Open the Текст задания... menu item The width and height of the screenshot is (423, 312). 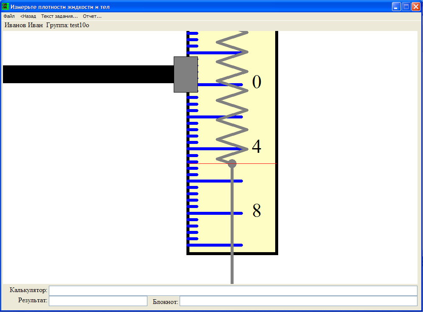click(x=59, y=16)
